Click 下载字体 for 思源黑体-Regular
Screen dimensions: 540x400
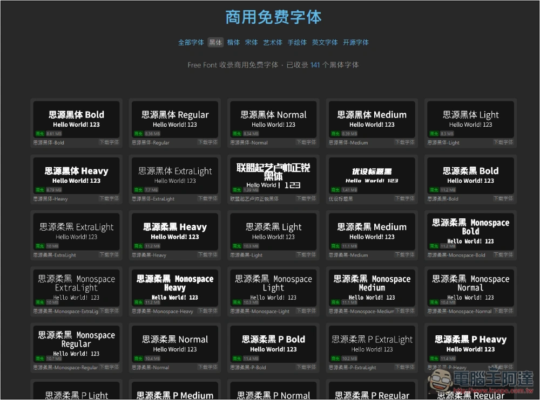(208, 143)
